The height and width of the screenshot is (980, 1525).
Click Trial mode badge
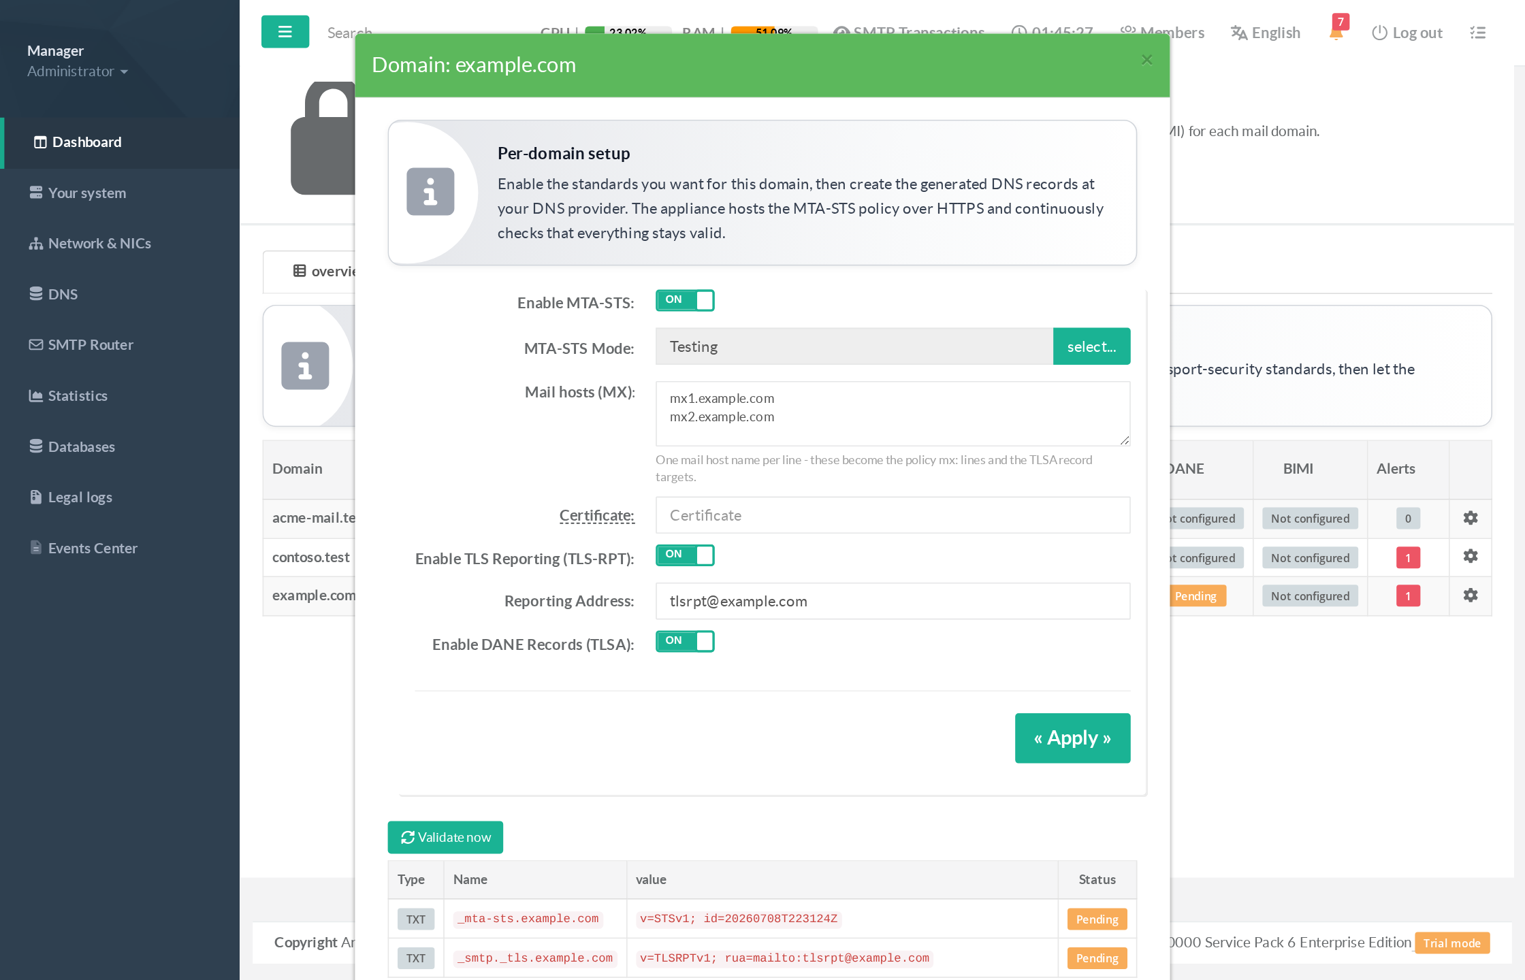(1451, 943)
